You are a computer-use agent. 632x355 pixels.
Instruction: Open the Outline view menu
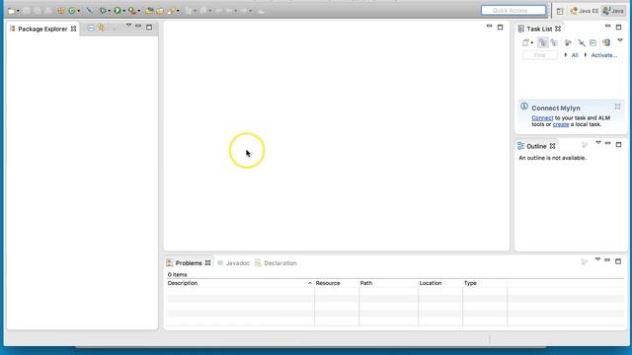click(598, 142)
